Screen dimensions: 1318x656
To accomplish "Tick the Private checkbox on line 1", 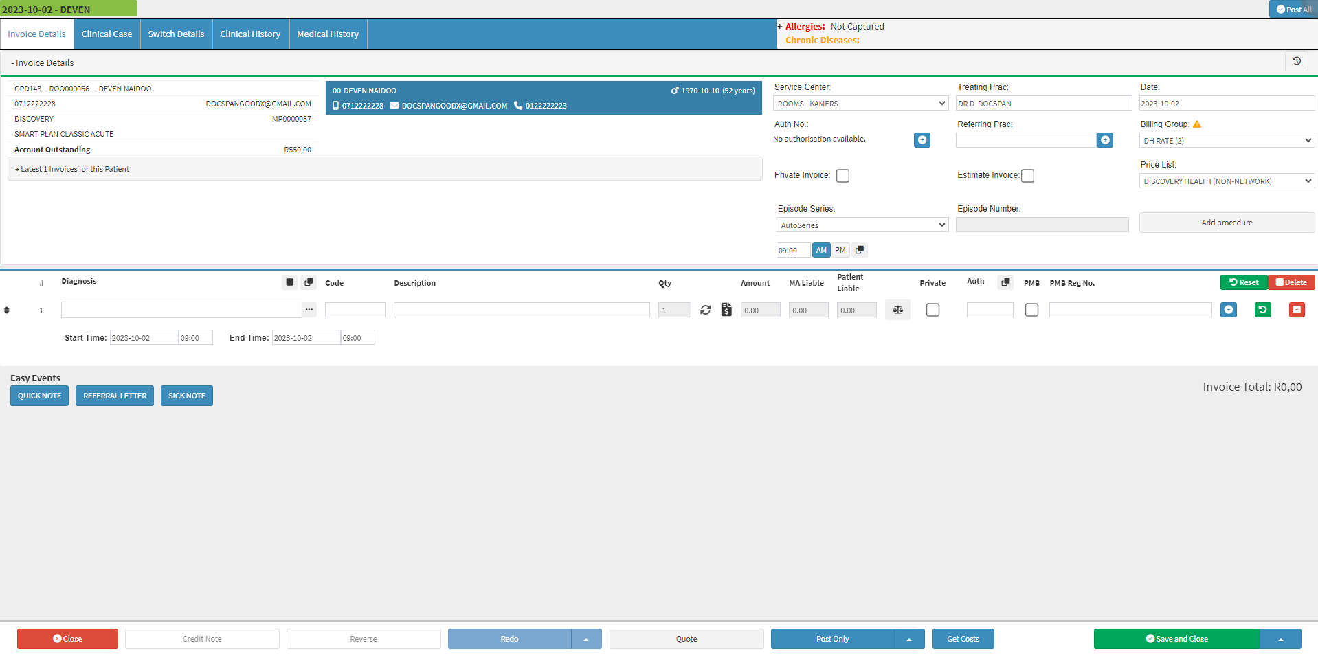I will [932, 310].
